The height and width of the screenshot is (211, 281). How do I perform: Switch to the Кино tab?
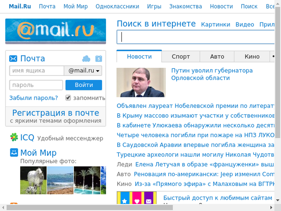(x=252, y=57)
